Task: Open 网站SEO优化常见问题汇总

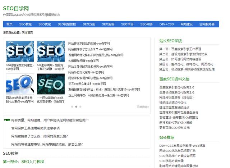Action: coord(177,151)
